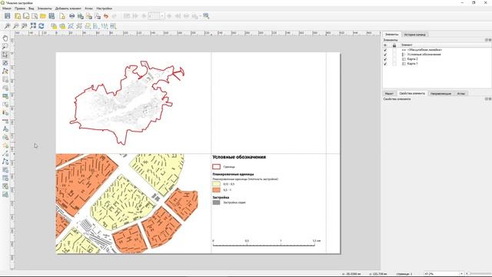Open the Добавить элемент menu
Viewport: 492px width, 277px height.
[68, 8]
